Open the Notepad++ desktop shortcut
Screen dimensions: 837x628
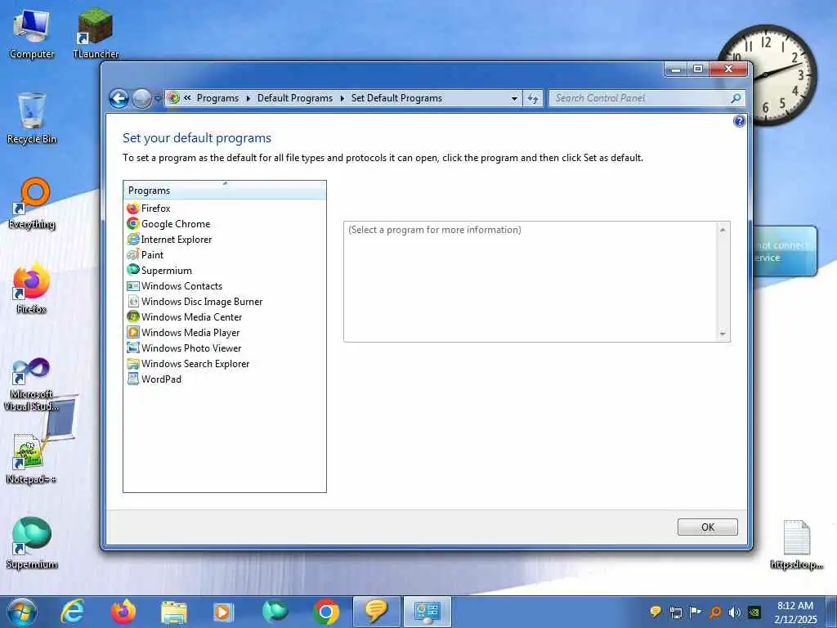pos(32,459)
